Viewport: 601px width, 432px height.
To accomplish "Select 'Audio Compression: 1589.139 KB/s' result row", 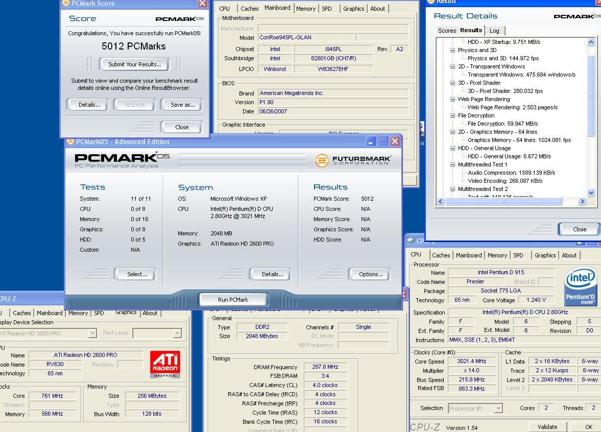I will coord(511,173).
